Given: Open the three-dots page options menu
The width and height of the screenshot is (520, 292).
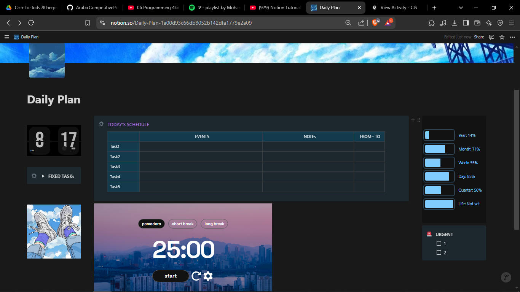Looking at the screenshot, I should click(512, 37).
